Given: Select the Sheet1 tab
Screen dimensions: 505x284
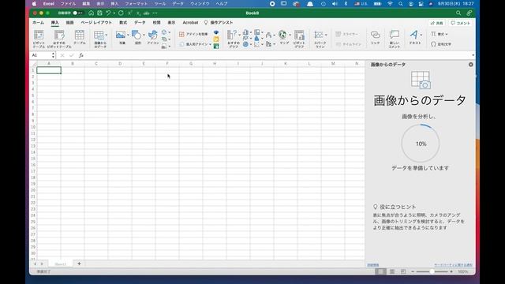Looking at the screenshot, I should pos(60,264).
